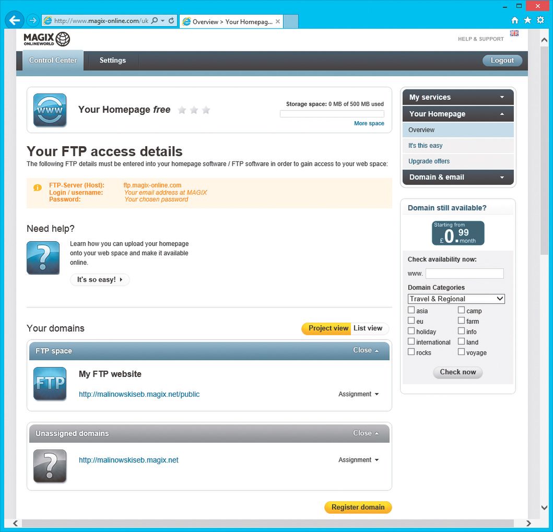Open the http://malinowskiseb.magix.net link
This screenshot has height=532, width=553.
(x=128, y=460)
